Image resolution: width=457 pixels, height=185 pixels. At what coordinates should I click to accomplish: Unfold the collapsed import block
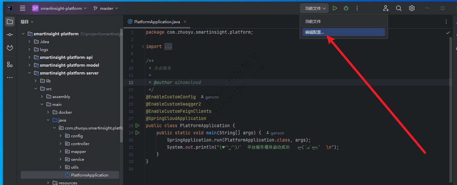click(143, 46)
